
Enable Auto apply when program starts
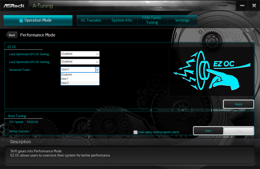point(135,132)
